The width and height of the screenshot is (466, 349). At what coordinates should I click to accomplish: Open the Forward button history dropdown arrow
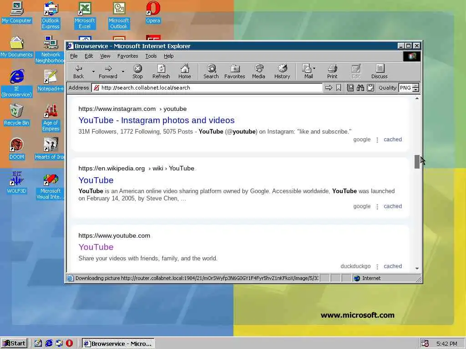tap(123, 71)
